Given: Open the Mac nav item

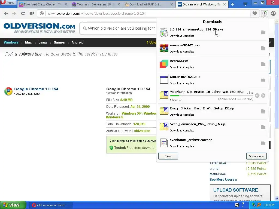Looking at the screenshot, I should 28,42.
